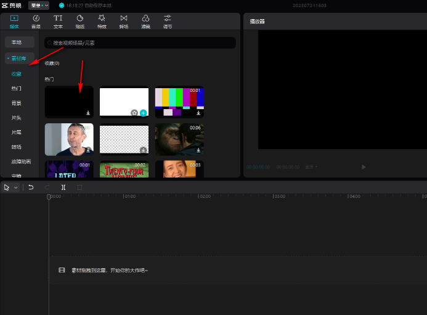Undo the last action

tap(31, 187)
